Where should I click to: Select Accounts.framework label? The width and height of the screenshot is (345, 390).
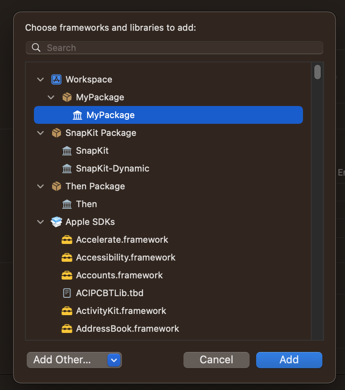[119, 276]
